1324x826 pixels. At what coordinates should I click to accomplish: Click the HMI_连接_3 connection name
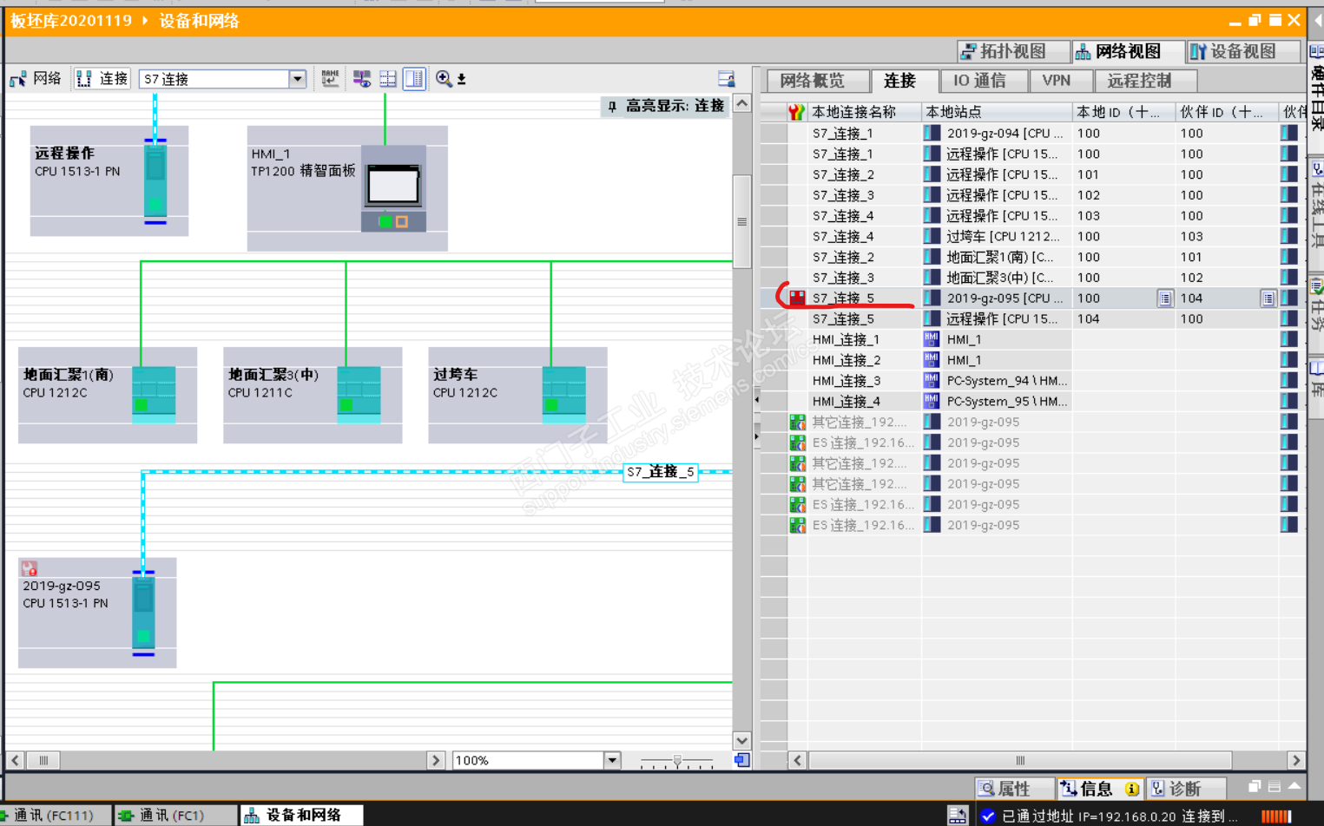tap(846, 381)
